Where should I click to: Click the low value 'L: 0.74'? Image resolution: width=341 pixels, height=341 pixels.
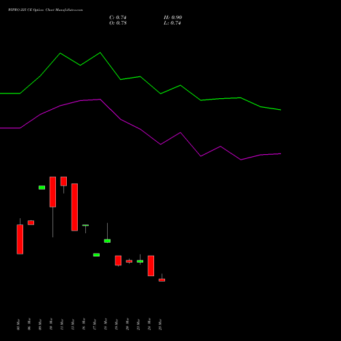pyautogui.click(x=173, y=23)
